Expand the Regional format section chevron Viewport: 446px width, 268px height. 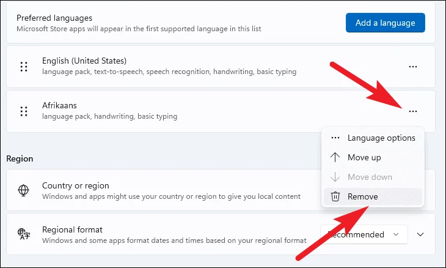coord(420,234)
